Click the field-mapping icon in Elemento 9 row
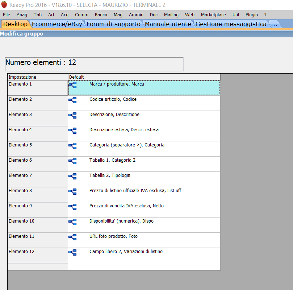The image size is (293, 290). [72, 207]
